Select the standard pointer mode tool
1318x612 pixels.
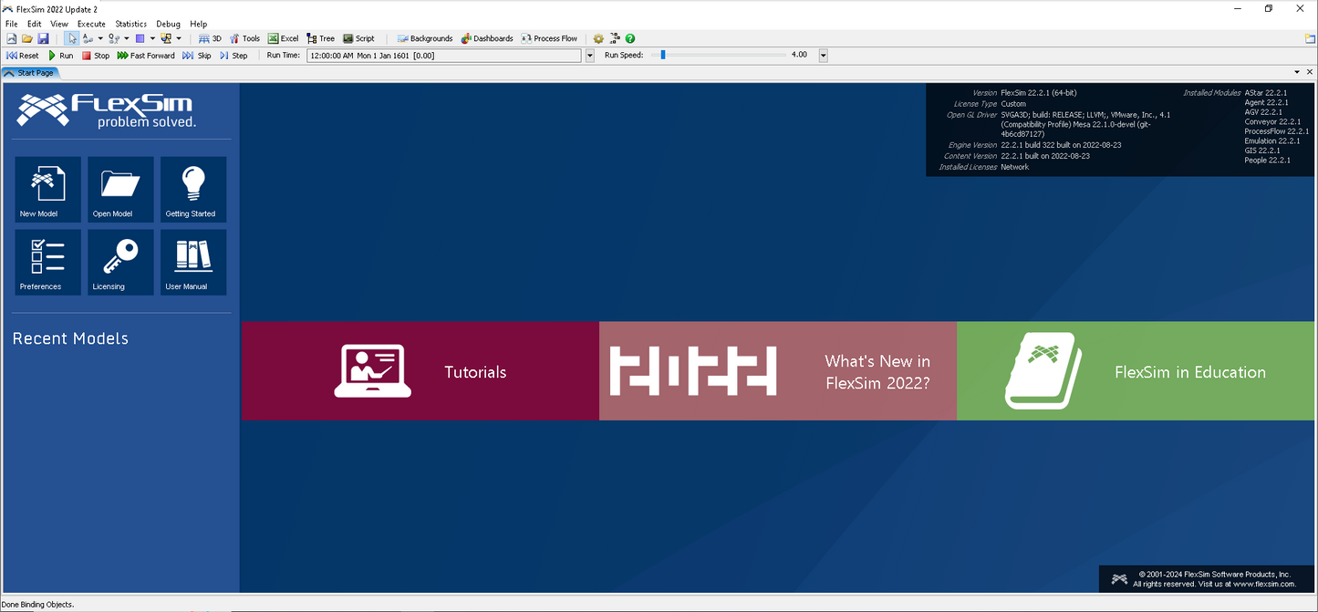(71, 38)
